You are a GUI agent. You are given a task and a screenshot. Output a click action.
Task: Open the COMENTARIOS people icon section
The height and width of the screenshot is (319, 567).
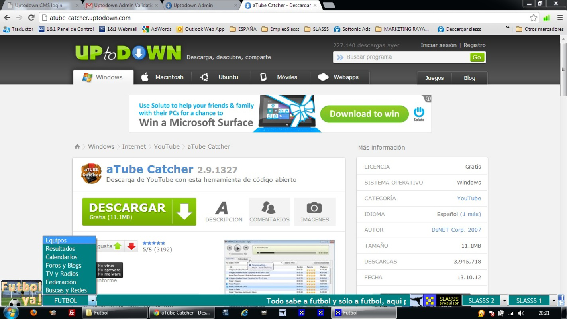tap(269, 212)
